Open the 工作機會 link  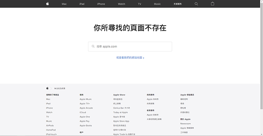click(184, 132)
